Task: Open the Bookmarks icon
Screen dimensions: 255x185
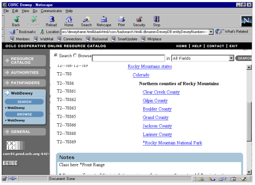Action: coord(12,32)
